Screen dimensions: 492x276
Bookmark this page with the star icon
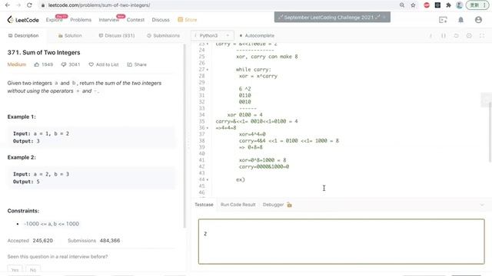click(414, 5)
